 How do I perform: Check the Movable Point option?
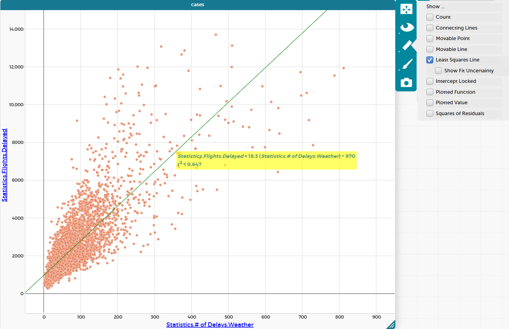430,38
